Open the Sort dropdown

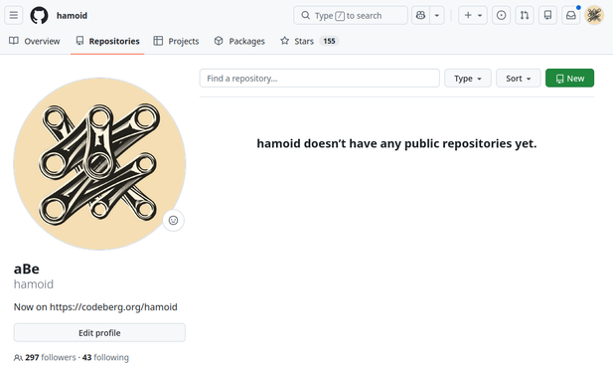pos(518,79)
